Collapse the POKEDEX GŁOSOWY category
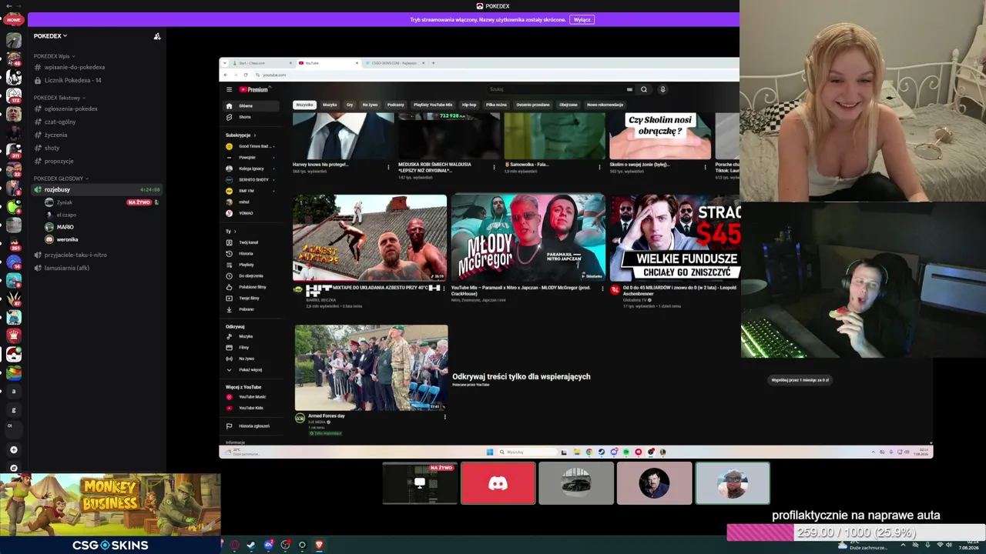 point(61,179)
